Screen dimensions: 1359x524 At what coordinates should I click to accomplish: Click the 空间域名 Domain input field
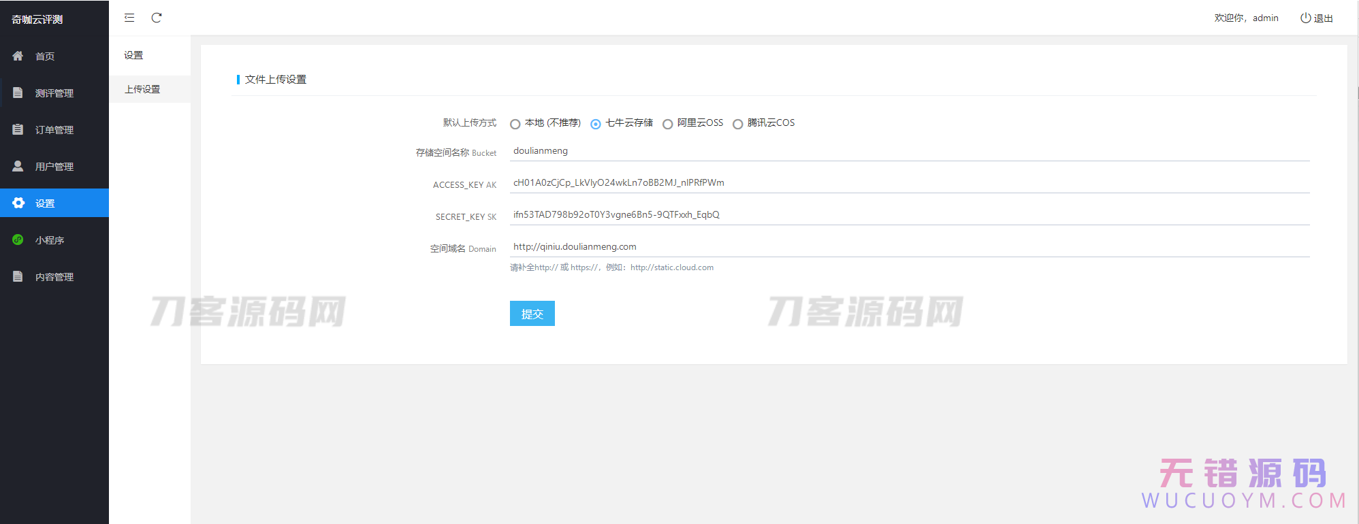[910, 247]
